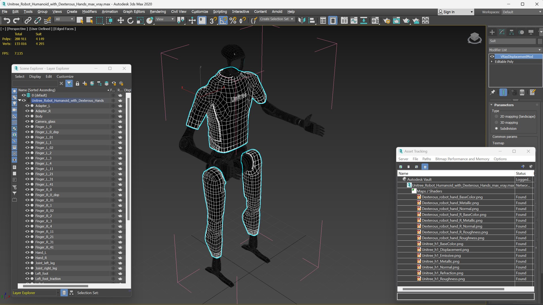Open the Graph Editors menu

click(x=134, y=12)
